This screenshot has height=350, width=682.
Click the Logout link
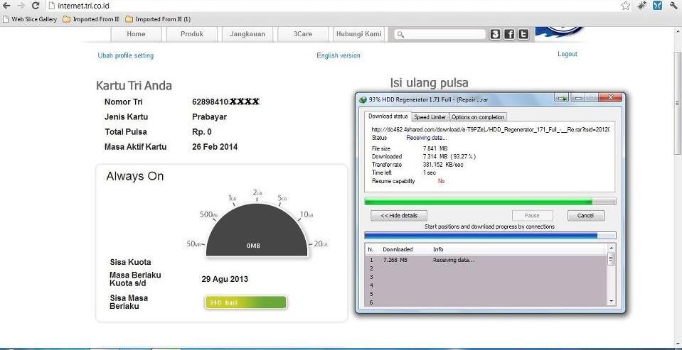[567, 54]
